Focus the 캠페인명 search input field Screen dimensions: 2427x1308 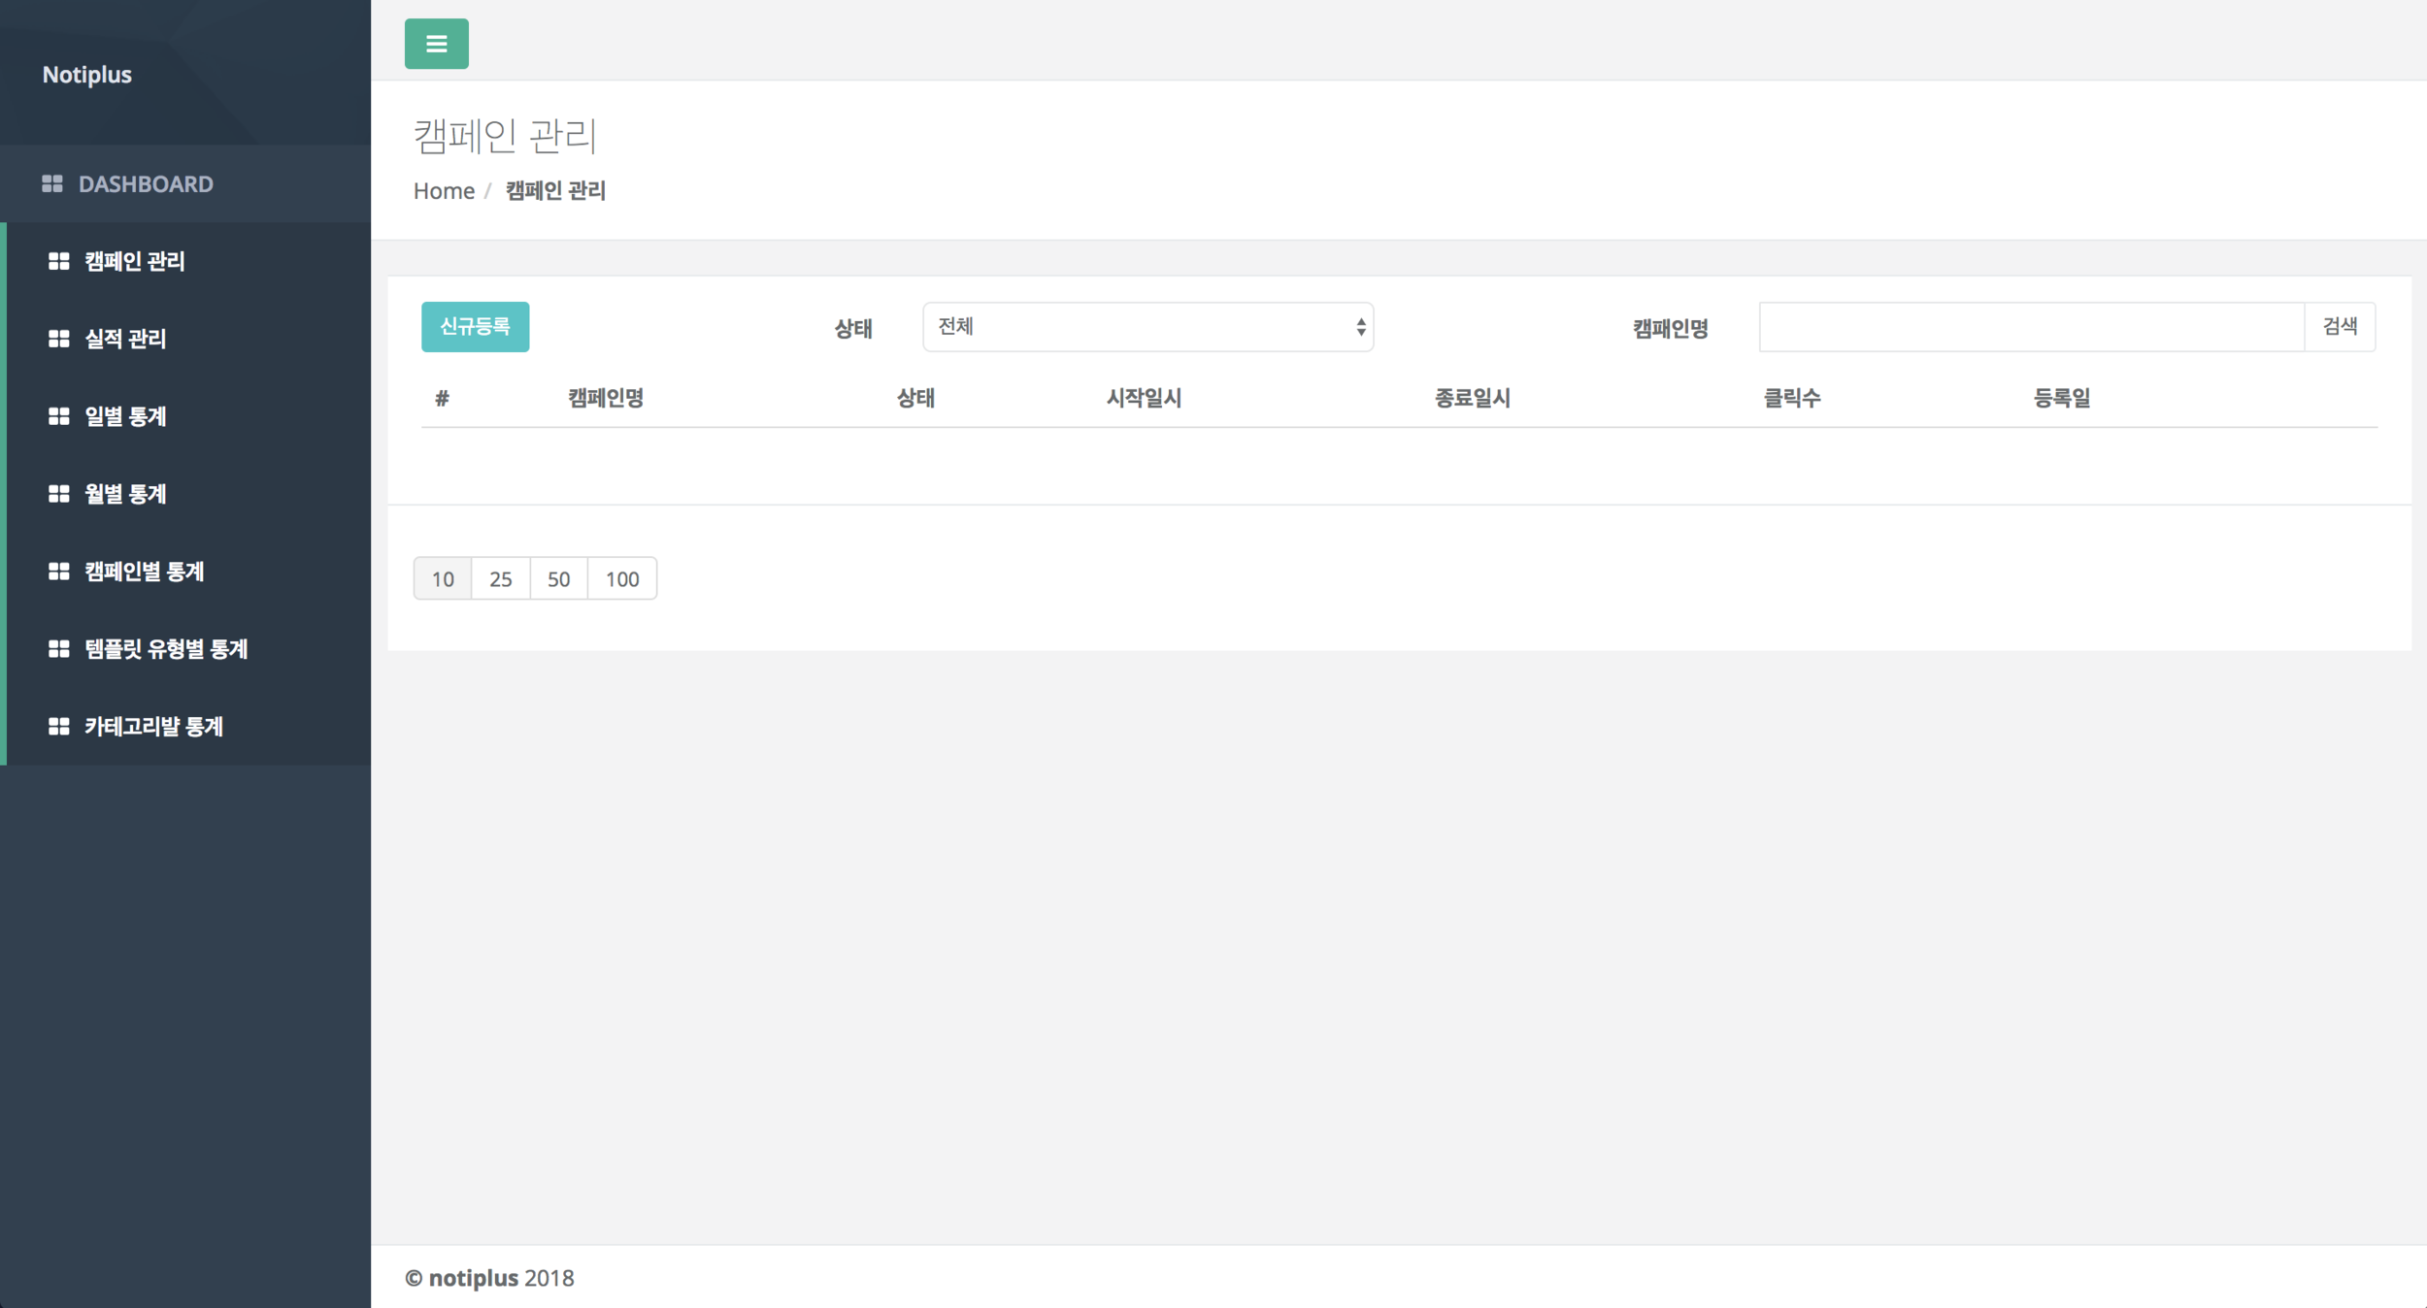click(2031, 327)
